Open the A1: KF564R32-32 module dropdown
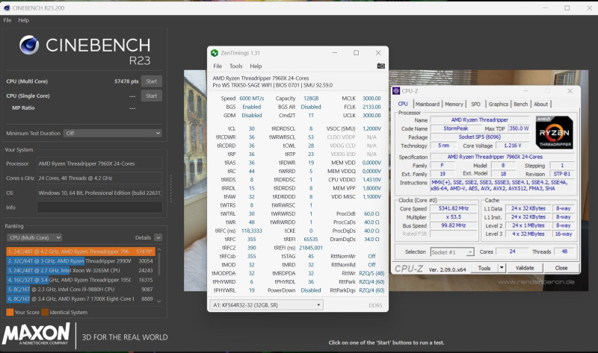Screen dimensions: 598x353 click(x=266, y=305)
